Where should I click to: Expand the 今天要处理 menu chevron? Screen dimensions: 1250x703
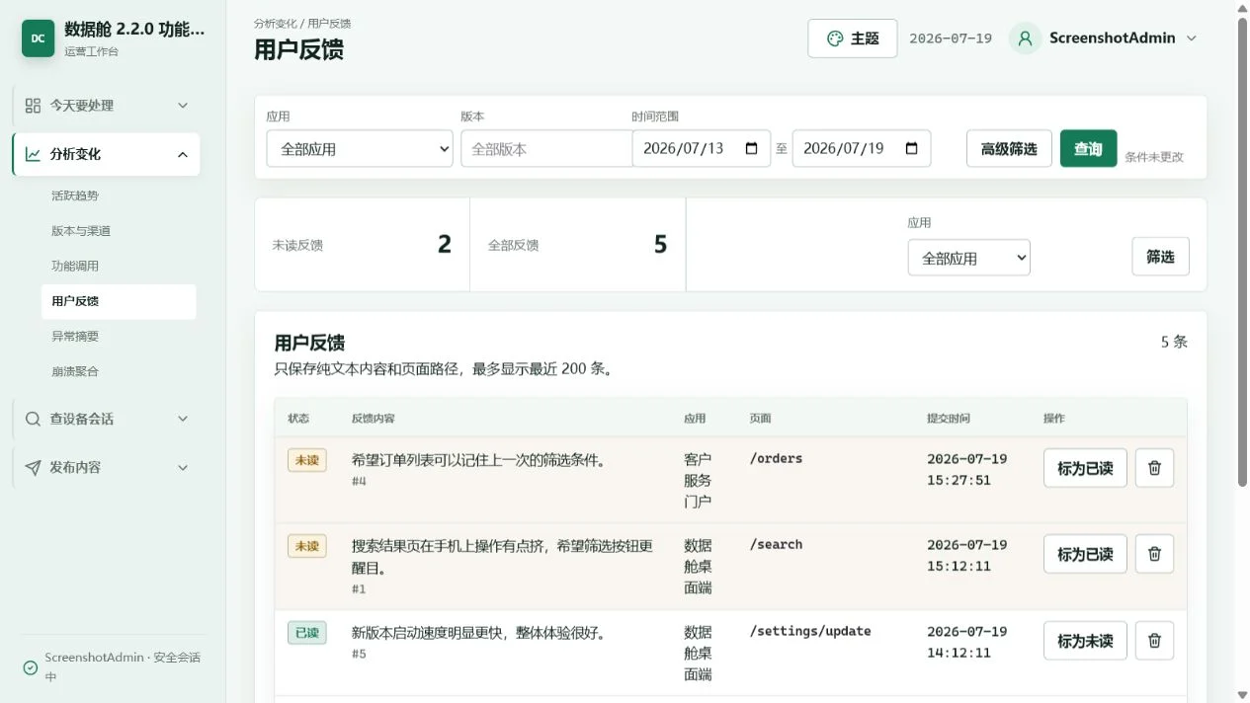tap(183, 106)
